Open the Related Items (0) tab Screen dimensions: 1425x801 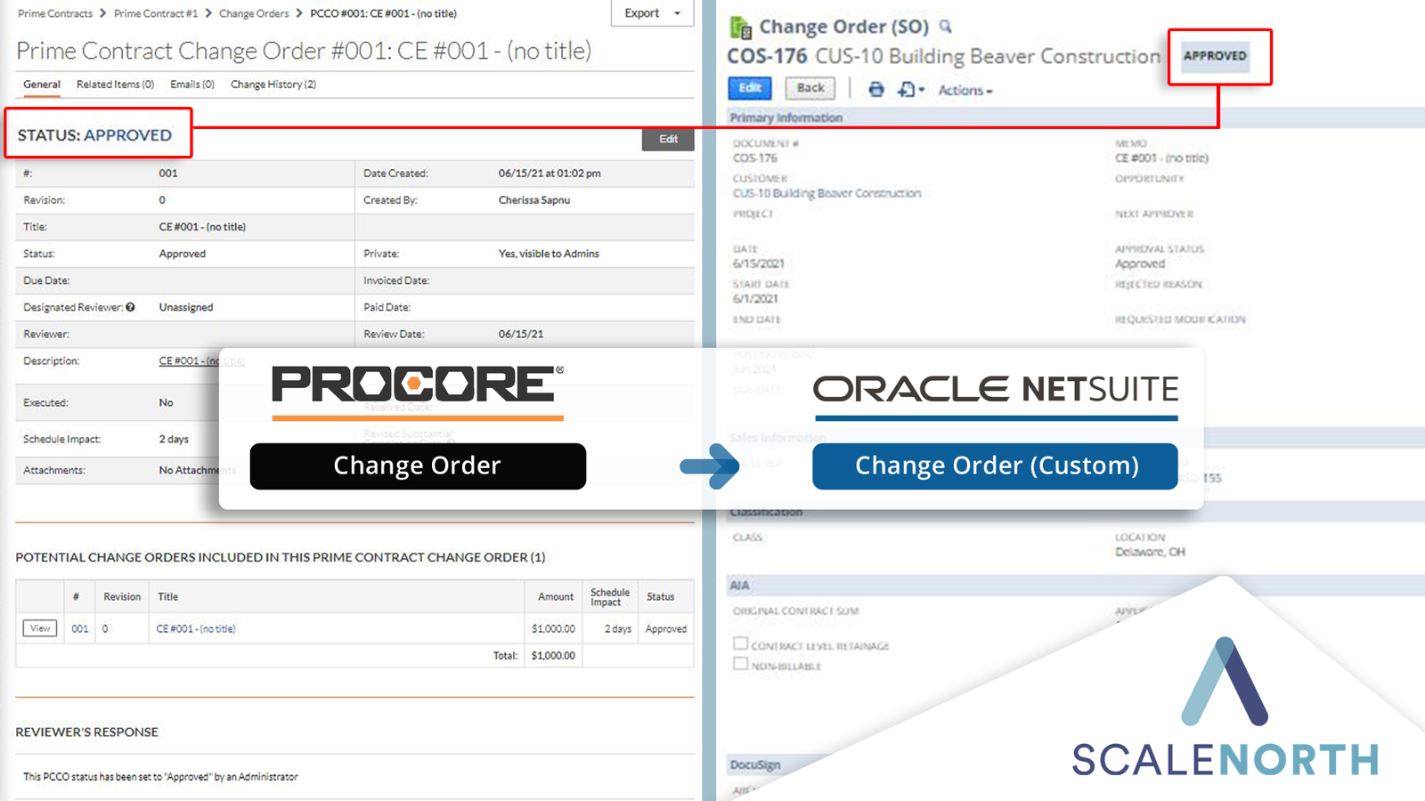(x=115, y=85)
